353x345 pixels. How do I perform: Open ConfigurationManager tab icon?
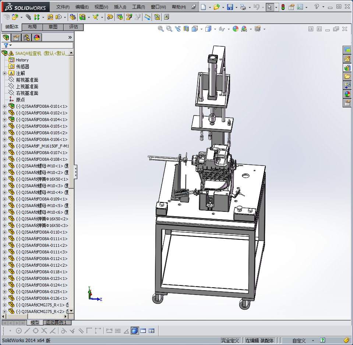(27, 38)
